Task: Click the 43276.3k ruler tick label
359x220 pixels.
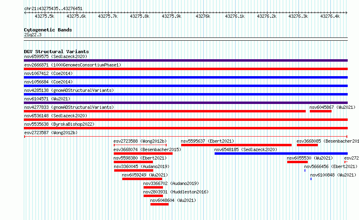Action: click(x=298, y=16)
